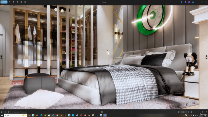Open the Edit image button in Photos

tap(4, 2)
